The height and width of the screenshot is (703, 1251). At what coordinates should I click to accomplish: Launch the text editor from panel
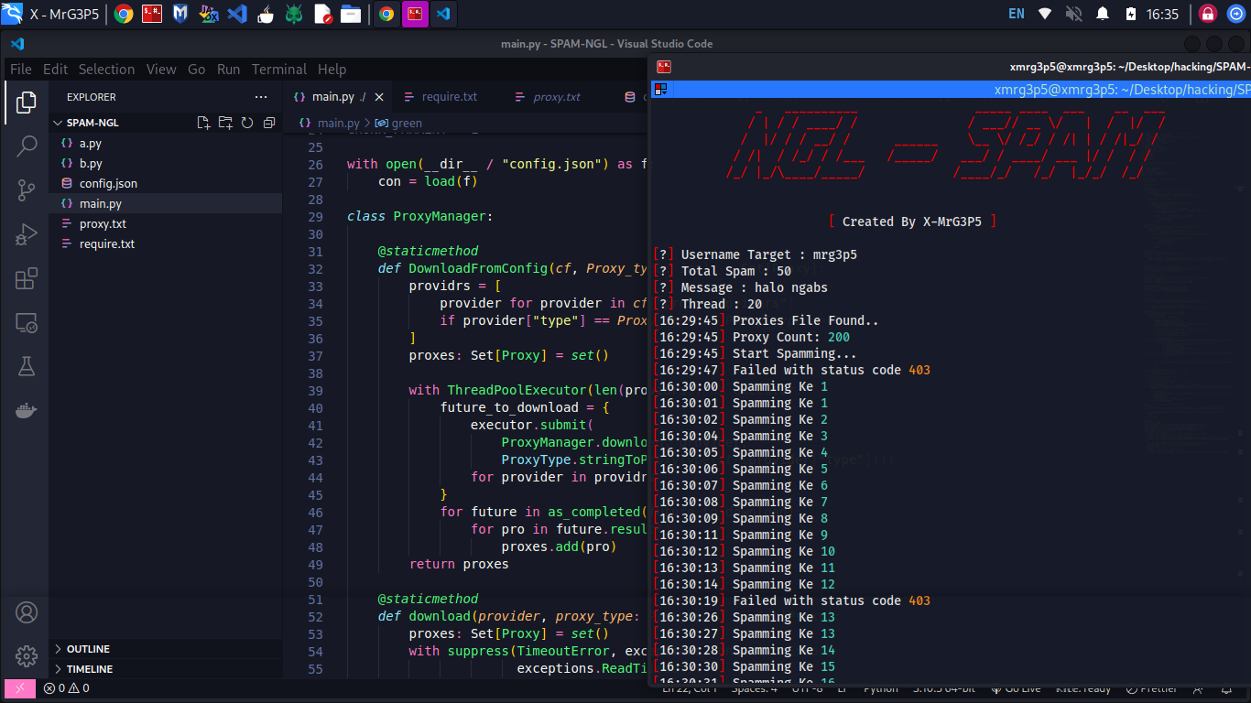coord(322,14)
